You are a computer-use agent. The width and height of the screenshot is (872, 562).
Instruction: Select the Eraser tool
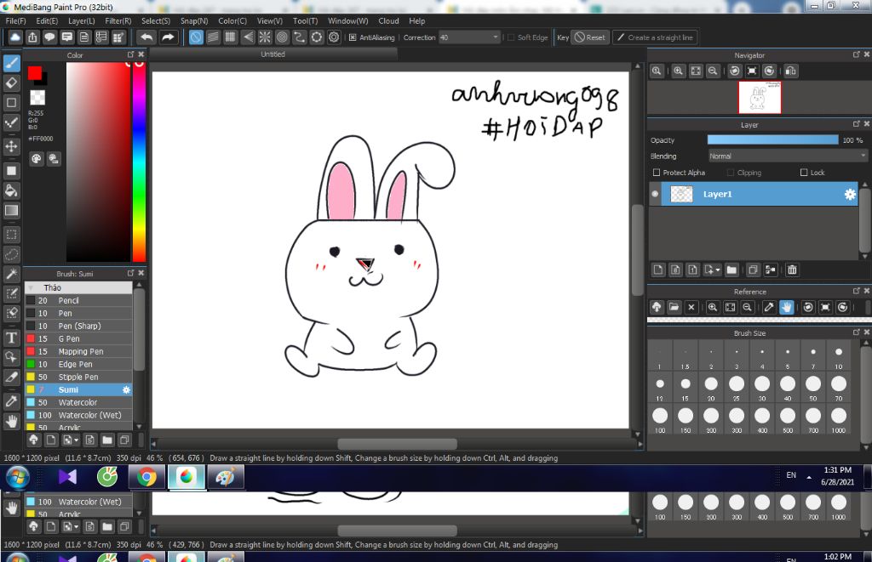coord(12,82)
